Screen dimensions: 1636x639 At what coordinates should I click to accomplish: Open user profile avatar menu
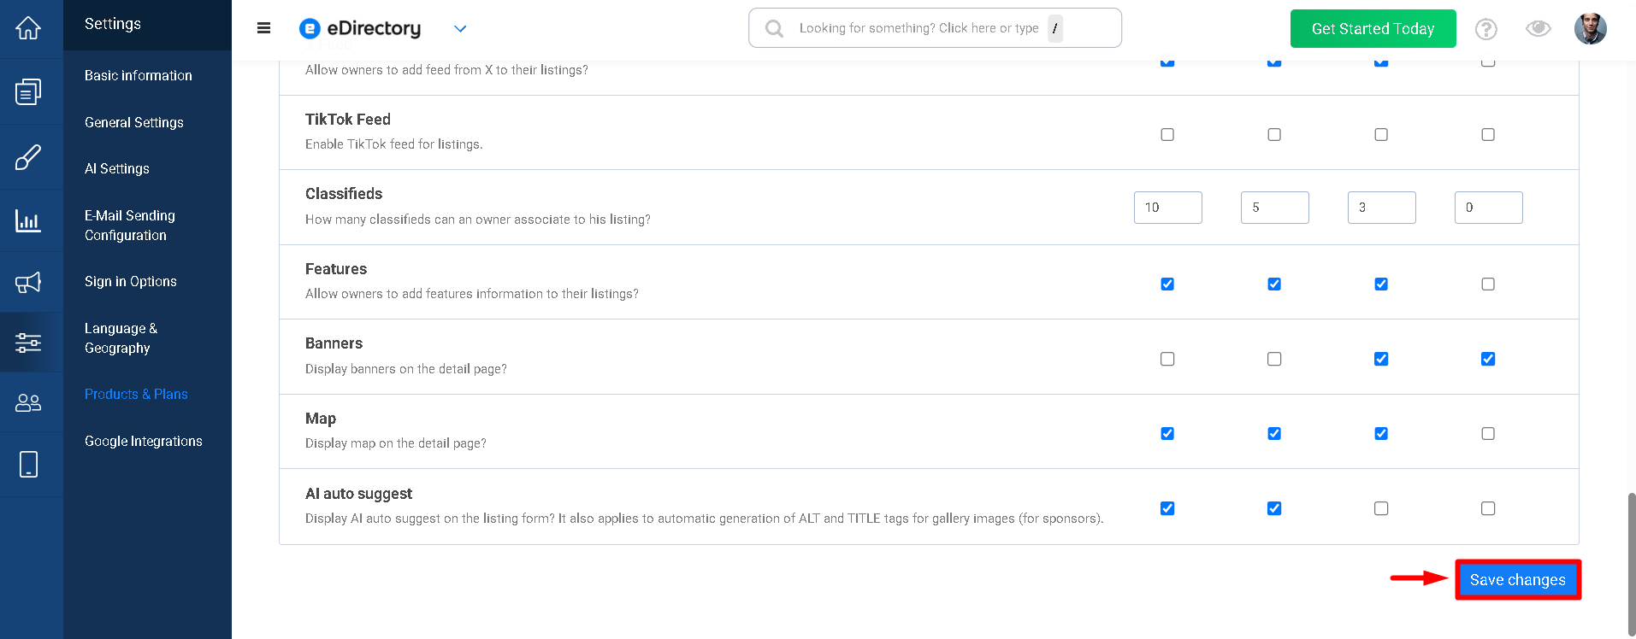1591,29
